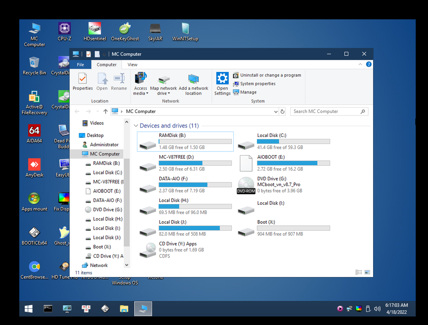The width and height of the screenshot is (428, 325).
Task: Select Administrator in navigation pane
Action: [x=104, y=145]
